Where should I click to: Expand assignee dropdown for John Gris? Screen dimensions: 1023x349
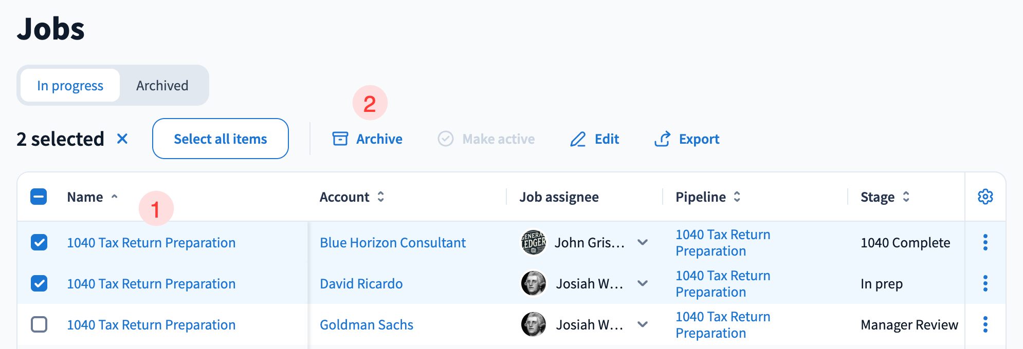click(643, 242)
